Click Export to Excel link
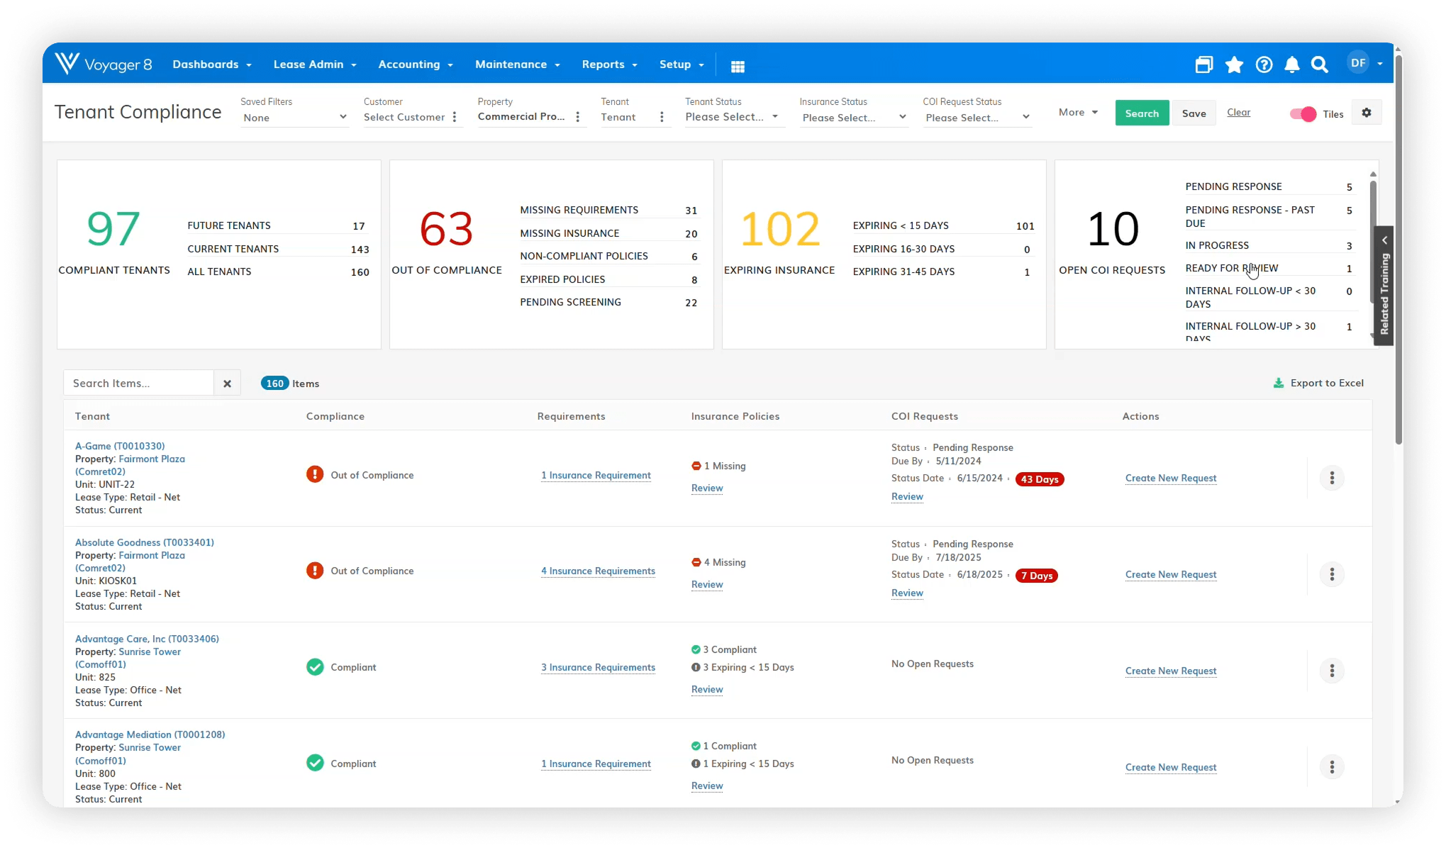 pos(1318,384)
